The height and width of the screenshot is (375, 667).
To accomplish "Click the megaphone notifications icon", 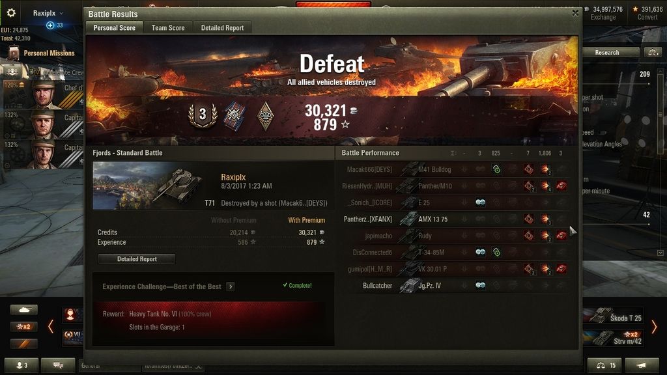I will pos(642,365).
